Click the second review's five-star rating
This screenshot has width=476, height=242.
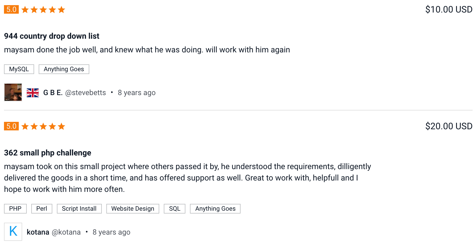(43, 126)
